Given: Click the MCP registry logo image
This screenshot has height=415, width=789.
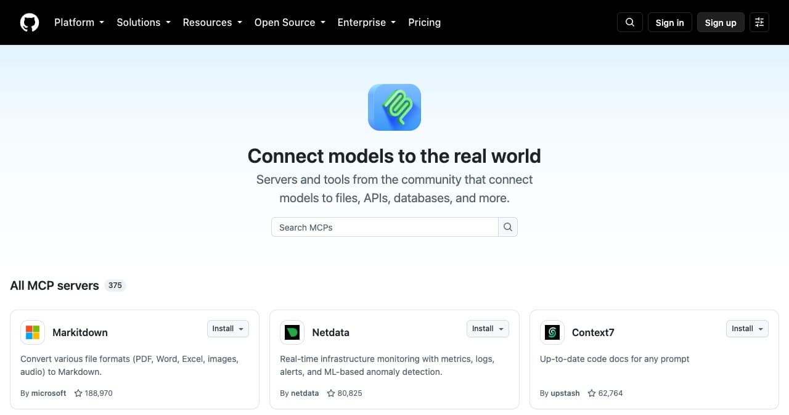Looking at the screenshot, I should tap(394, 107).
